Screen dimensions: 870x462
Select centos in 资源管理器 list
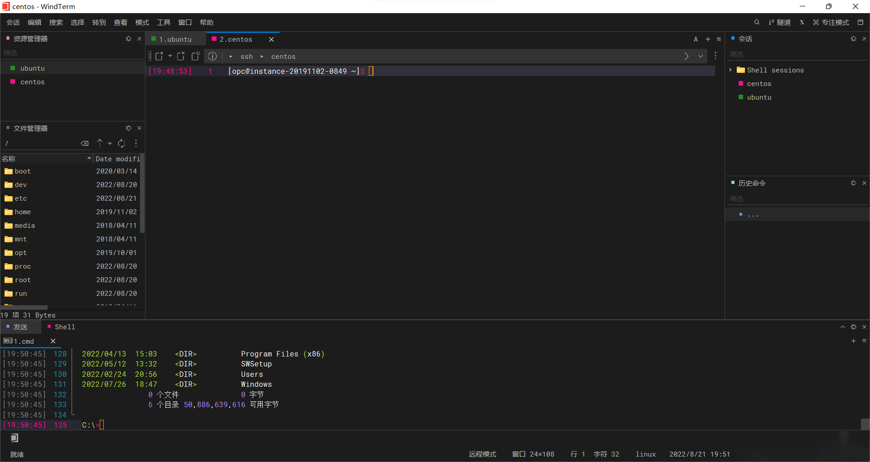[72, 82]
